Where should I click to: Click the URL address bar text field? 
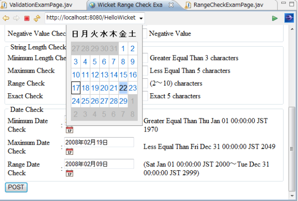91,18
